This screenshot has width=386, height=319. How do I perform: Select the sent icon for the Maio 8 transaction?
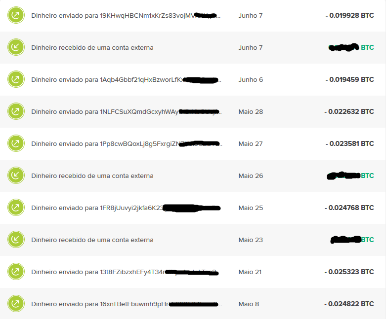[x=16, y=304]
